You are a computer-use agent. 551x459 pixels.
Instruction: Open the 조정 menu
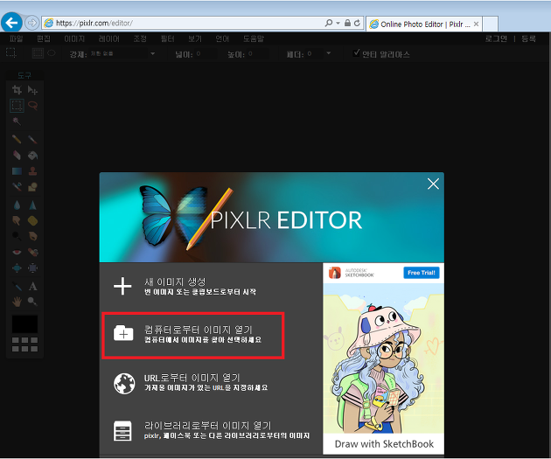pyautogui.click(x=140, y=38)
